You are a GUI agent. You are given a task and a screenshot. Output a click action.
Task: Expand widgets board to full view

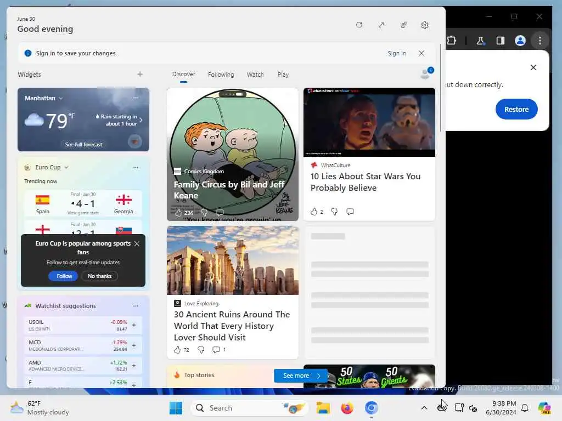tap(381, 25)
